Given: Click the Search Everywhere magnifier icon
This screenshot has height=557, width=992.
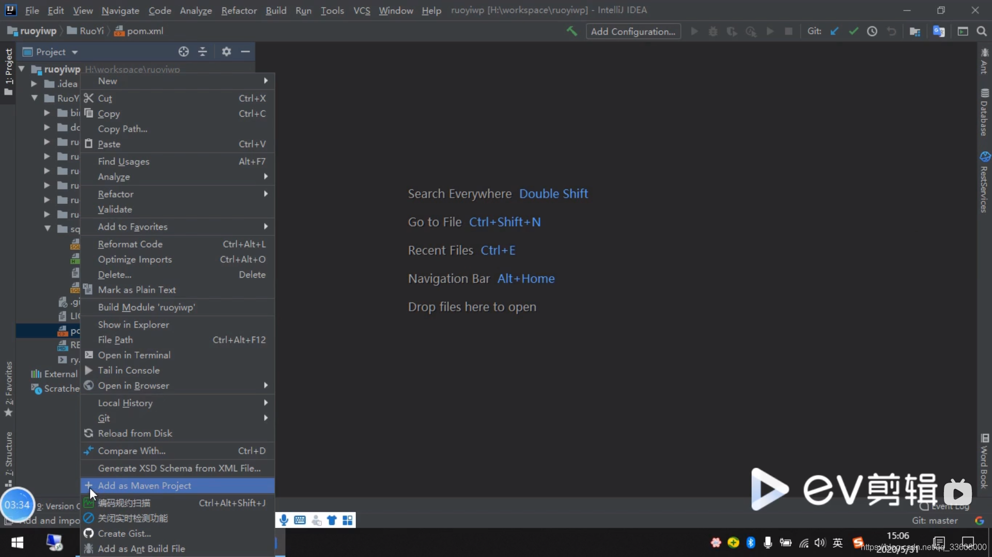Looking at the screenshot, I should coord(982,31).
